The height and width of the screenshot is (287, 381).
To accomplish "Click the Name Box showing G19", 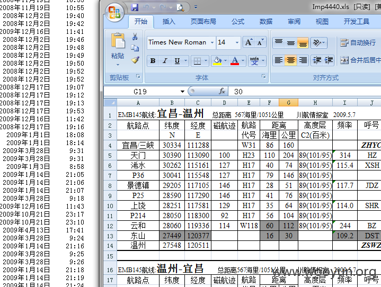I will click(142, 92).
